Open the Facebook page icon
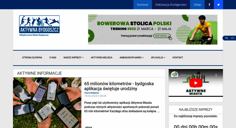The width and height of the screenshot is (236, 128). [209, 5]
